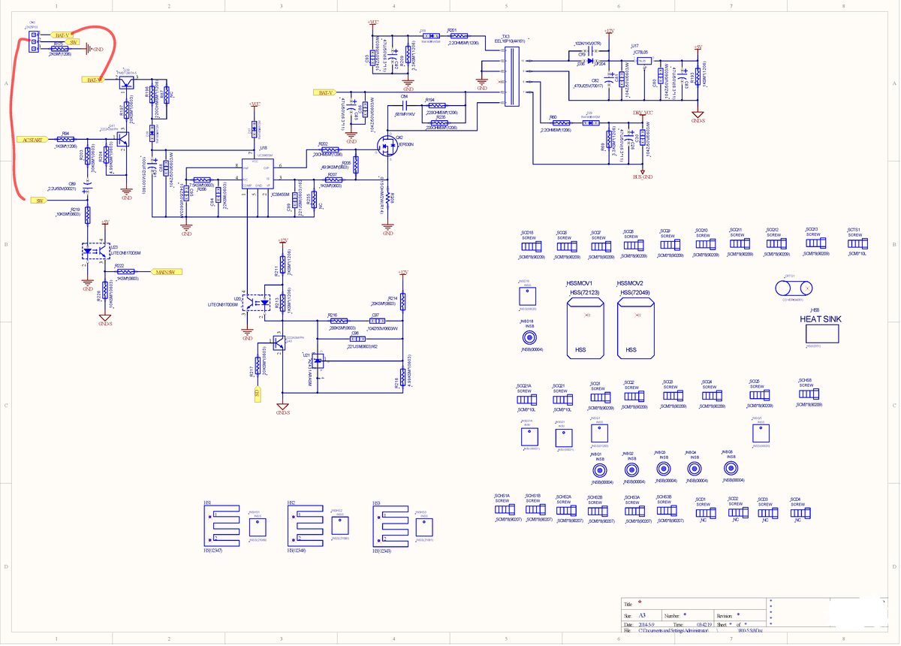Image resolution: width=901 pixels, height=646 pixels.
Task: Click optocoupler U23 LITEON817DOSM symbol
Action: point(94,252)
